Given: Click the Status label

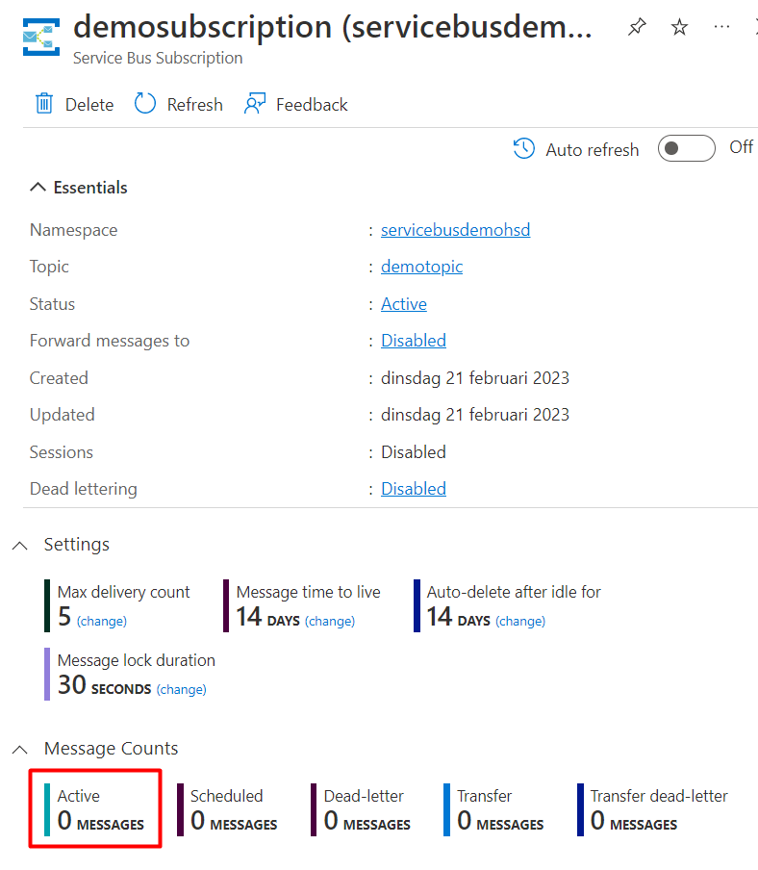Looking at the screenshot, I should [x=52, y=304].
